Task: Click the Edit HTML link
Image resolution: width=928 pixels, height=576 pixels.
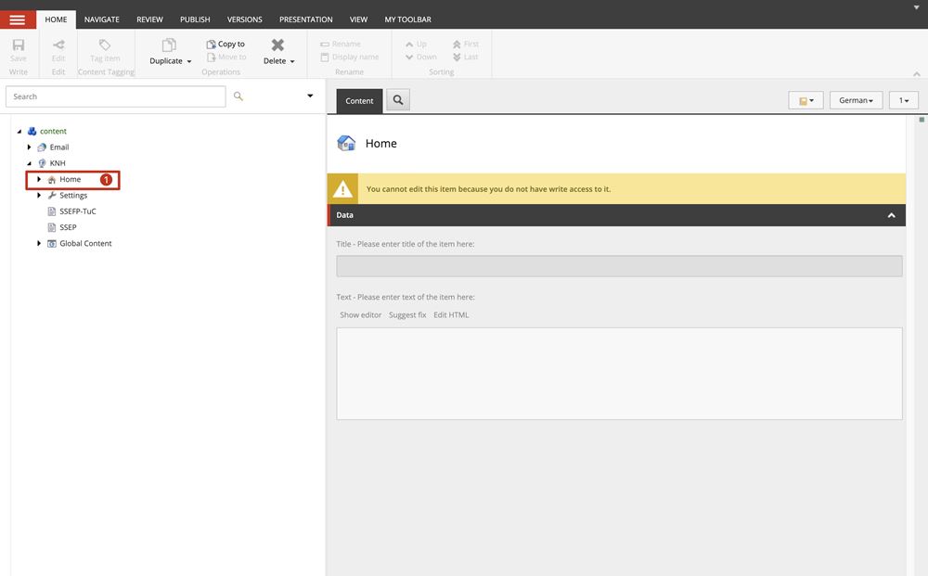Action: point(451,315)
